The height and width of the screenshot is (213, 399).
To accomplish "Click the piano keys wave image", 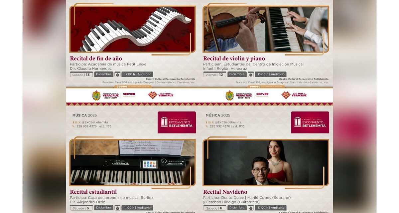I will pyautogui.click(x=132, y=29).
